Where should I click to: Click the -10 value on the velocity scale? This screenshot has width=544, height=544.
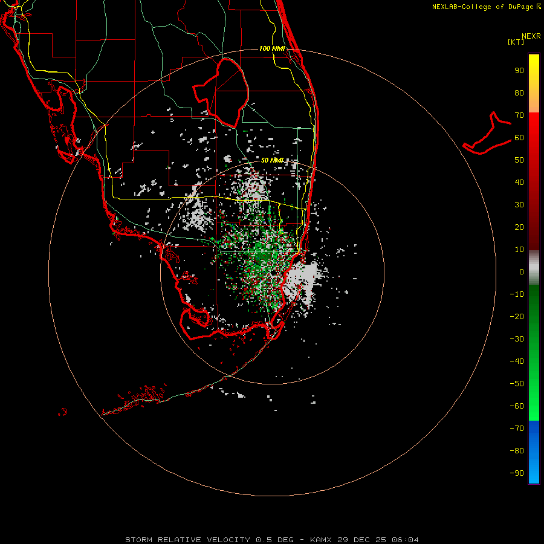point(517,294)
